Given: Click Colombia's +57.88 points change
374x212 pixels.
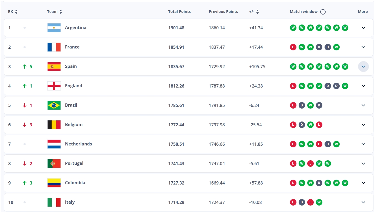Looking at the screenshot, I should pyautogui.click(x=256, y=183).
